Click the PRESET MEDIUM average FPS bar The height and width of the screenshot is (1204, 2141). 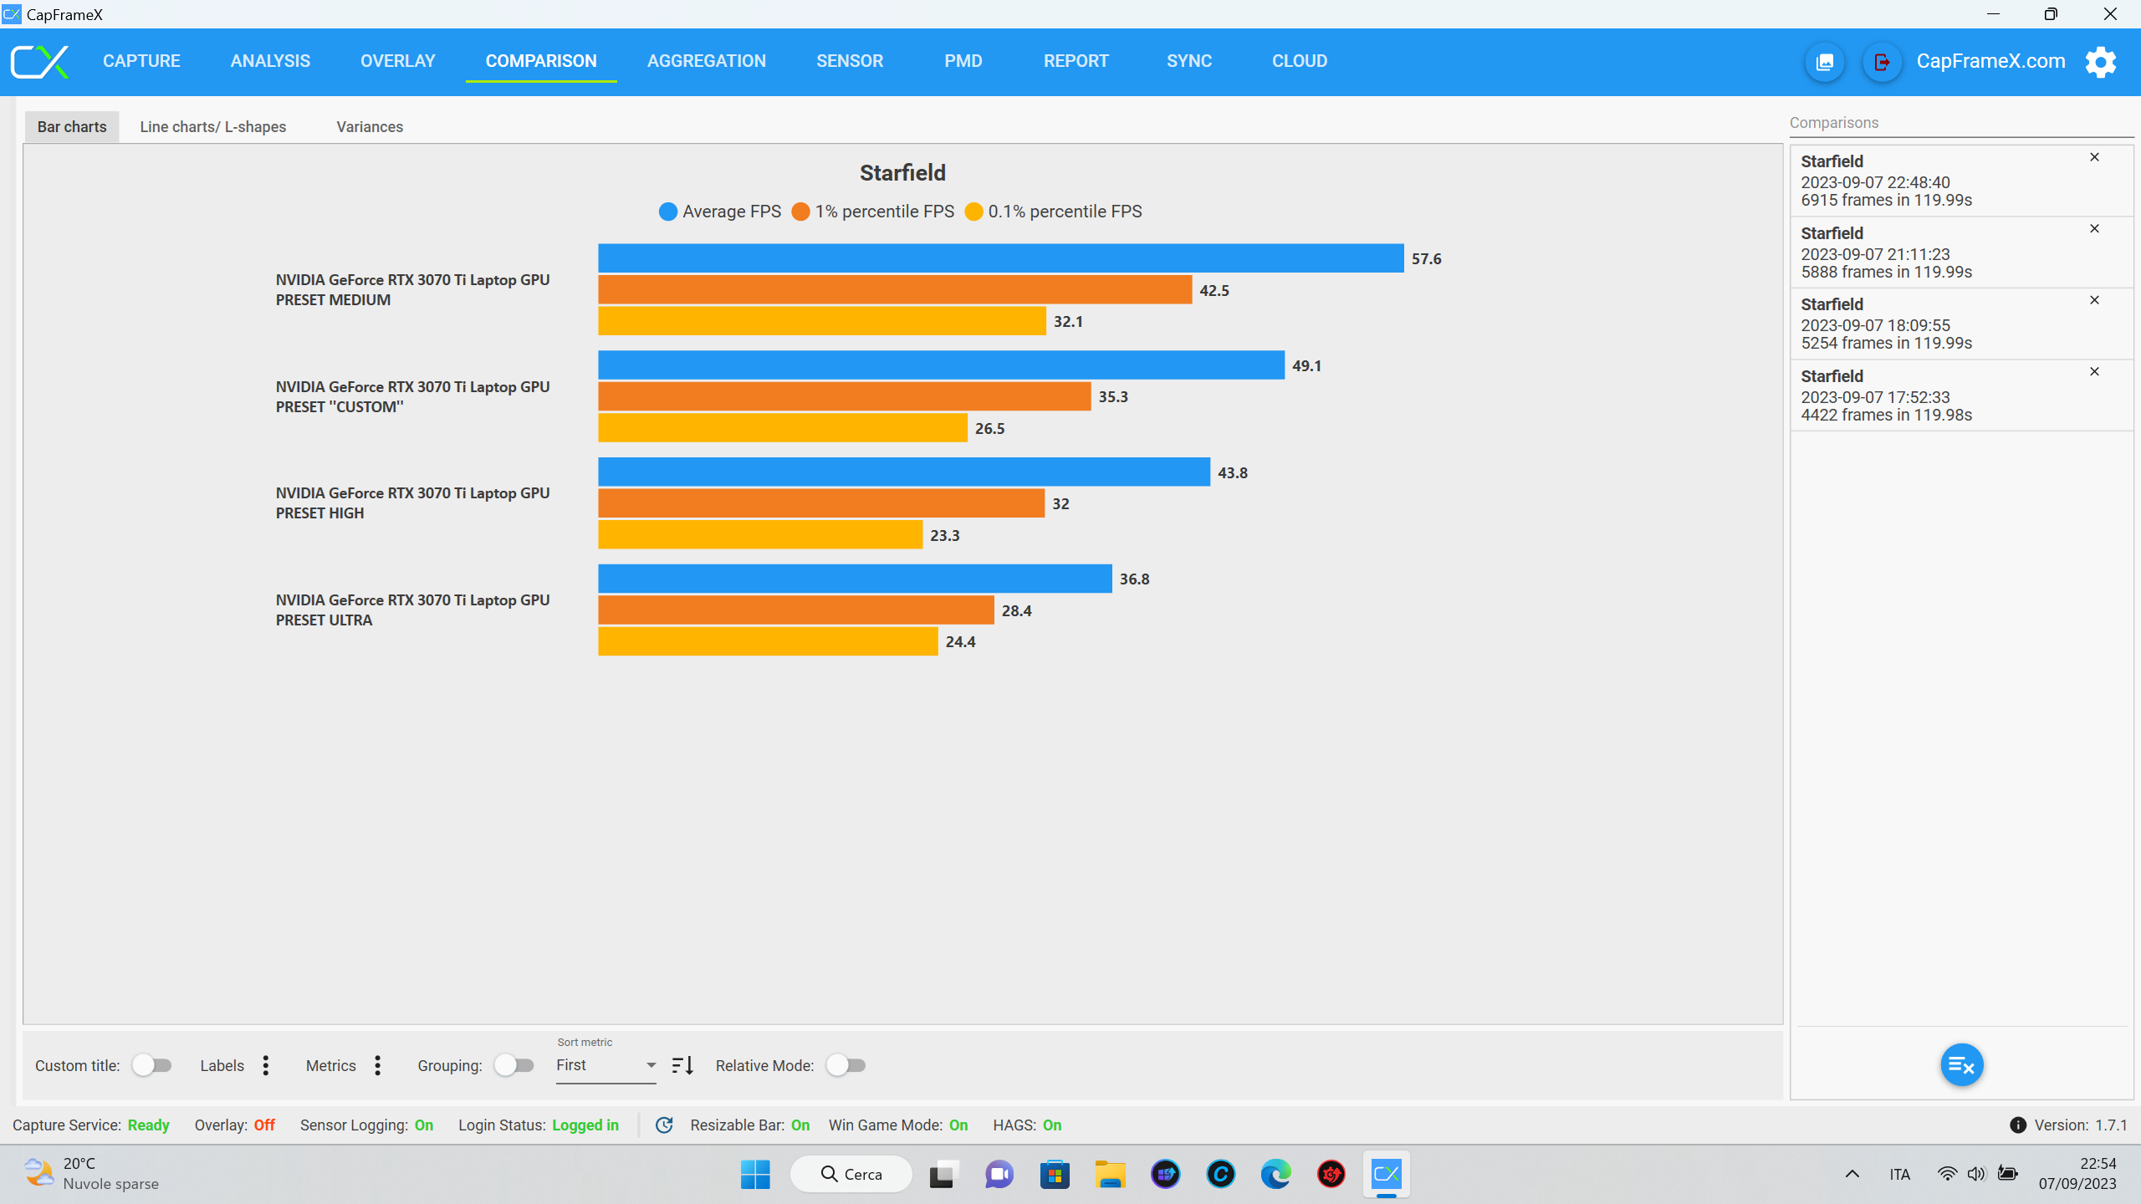pyautogui.click(x=1000, y=258)
